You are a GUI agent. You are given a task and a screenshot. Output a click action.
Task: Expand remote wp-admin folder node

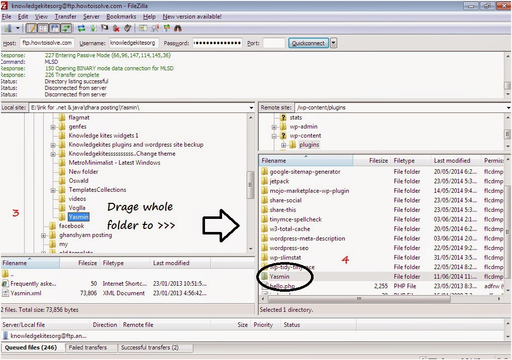click(274, 127)
